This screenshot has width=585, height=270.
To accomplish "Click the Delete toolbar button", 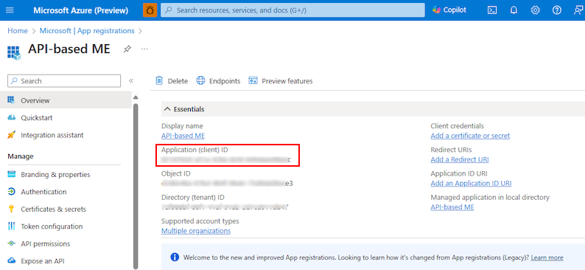I will (172, 80).
